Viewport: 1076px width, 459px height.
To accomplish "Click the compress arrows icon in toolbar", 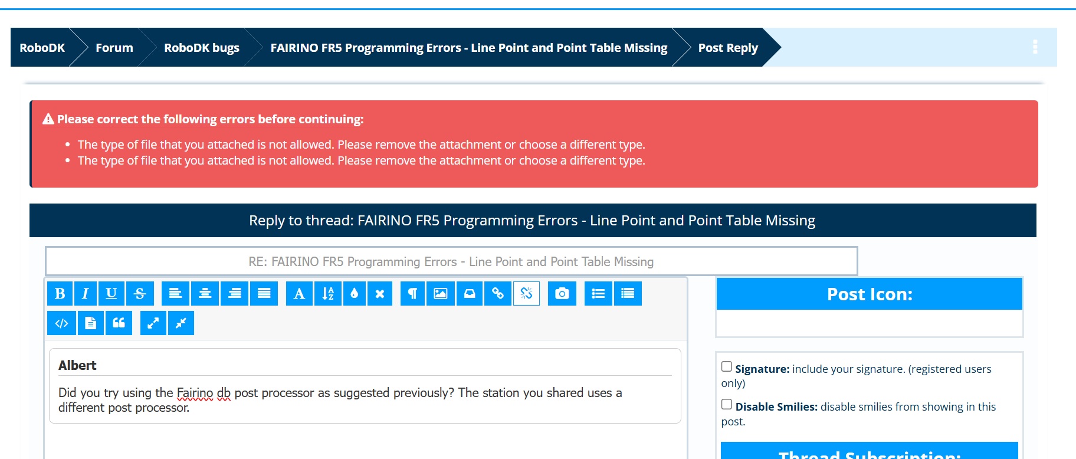I will [x=181, y=323].
